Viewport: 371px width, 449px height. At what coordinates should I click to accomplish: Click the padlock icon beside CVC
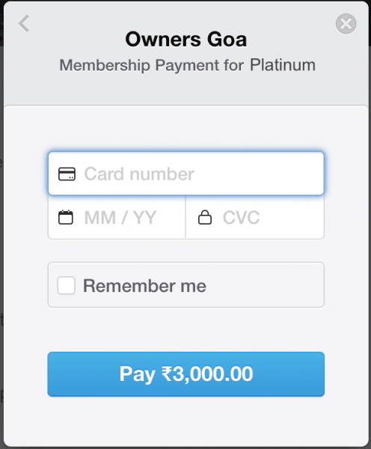(x=205, y=217)
